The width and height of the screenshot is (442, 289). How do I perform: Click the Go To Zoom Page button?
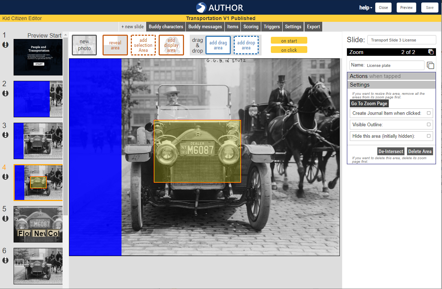coord(369,103)
